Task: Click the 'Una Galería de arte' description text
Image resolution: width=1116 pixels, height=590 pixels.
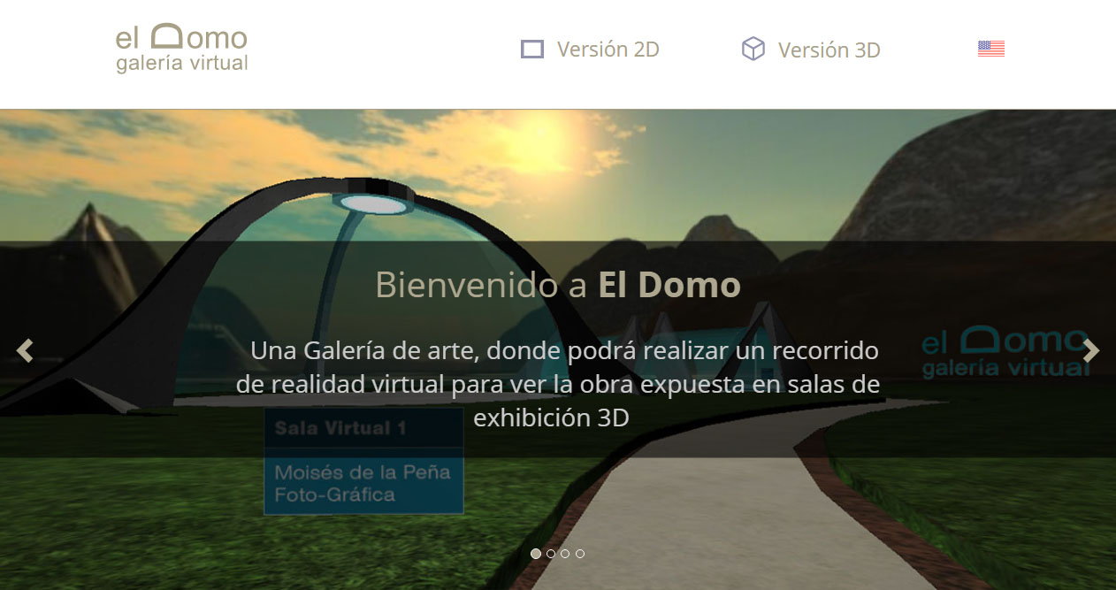Action: pyautogui.click(x=558, y=384)
